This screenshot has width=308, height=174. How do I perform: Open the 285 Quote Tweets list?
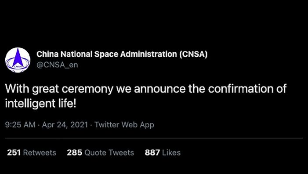tap(100, 152)
